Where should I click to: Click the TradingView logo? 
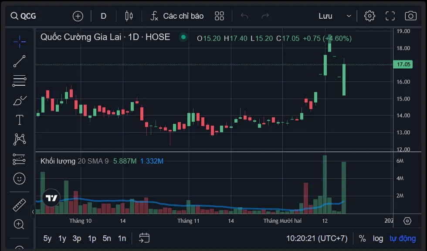pos(51,198)
